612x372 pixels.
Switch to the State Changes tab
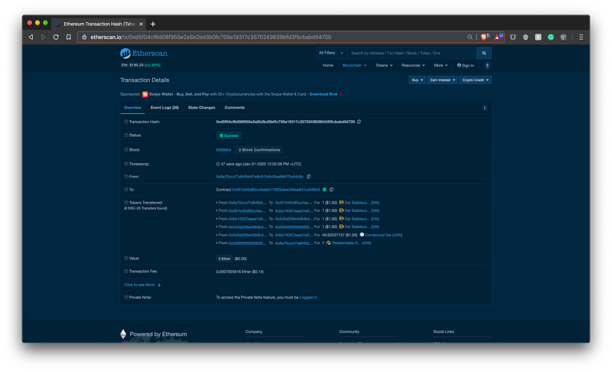(201, 108)
